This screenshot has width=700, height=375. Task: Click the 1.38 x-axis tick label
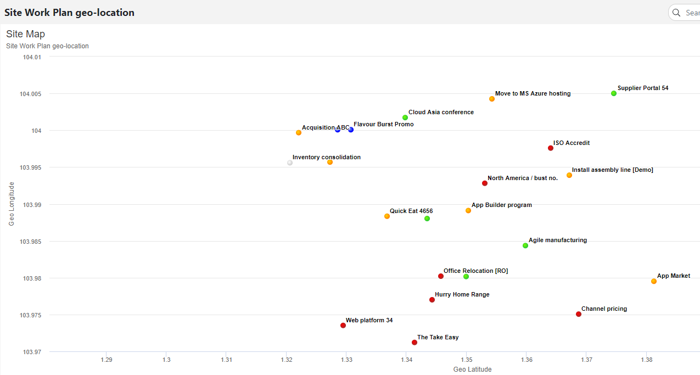coord(647,360)
